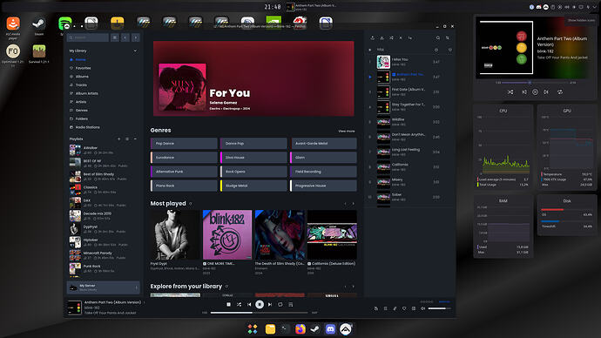Open the Progressive House genre
The height and width of the screenshot is (338, 601).
[323, 186]
